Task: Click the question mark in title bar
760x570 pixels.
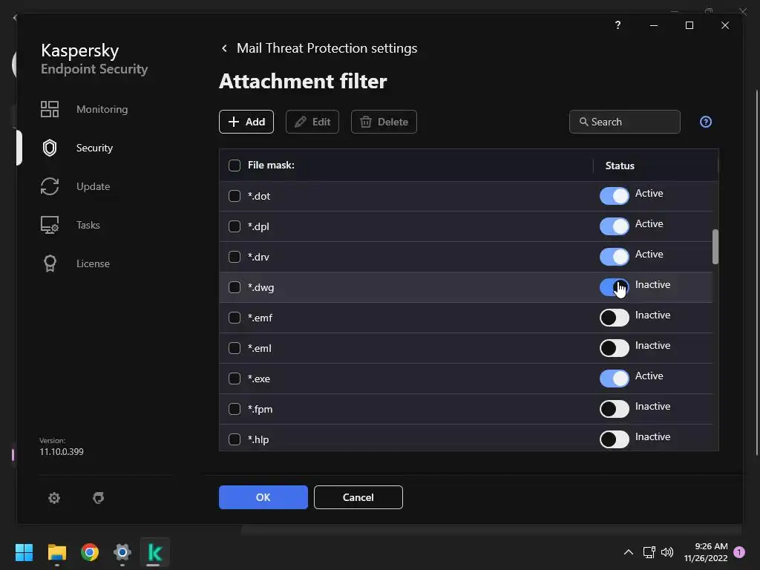Action: coord(617,24)
